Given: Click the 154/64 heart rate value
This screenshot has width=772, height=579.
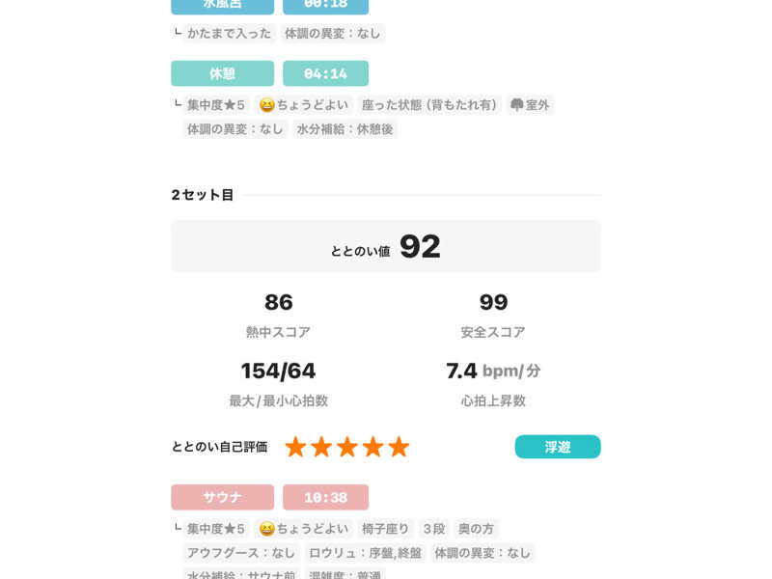Looking at the screenshot, I should (278, 371).
